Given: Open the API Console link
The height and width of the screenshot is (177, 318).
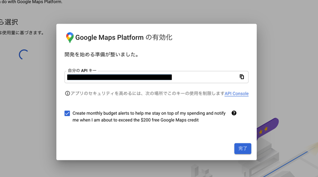Looking at the screenshot, I should (237, 93).
